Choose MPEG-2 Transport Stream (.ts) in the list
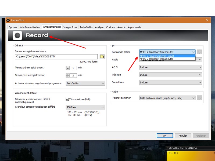This screenshot has width=215, height=161. click(167, 59)
